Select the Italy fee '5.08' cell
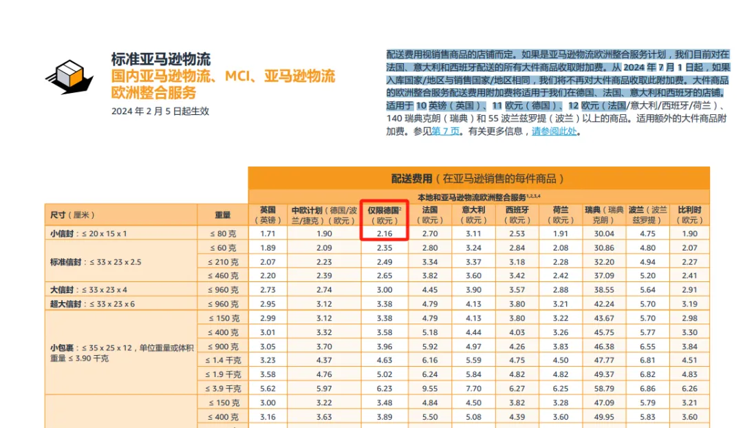 point(473,417)
